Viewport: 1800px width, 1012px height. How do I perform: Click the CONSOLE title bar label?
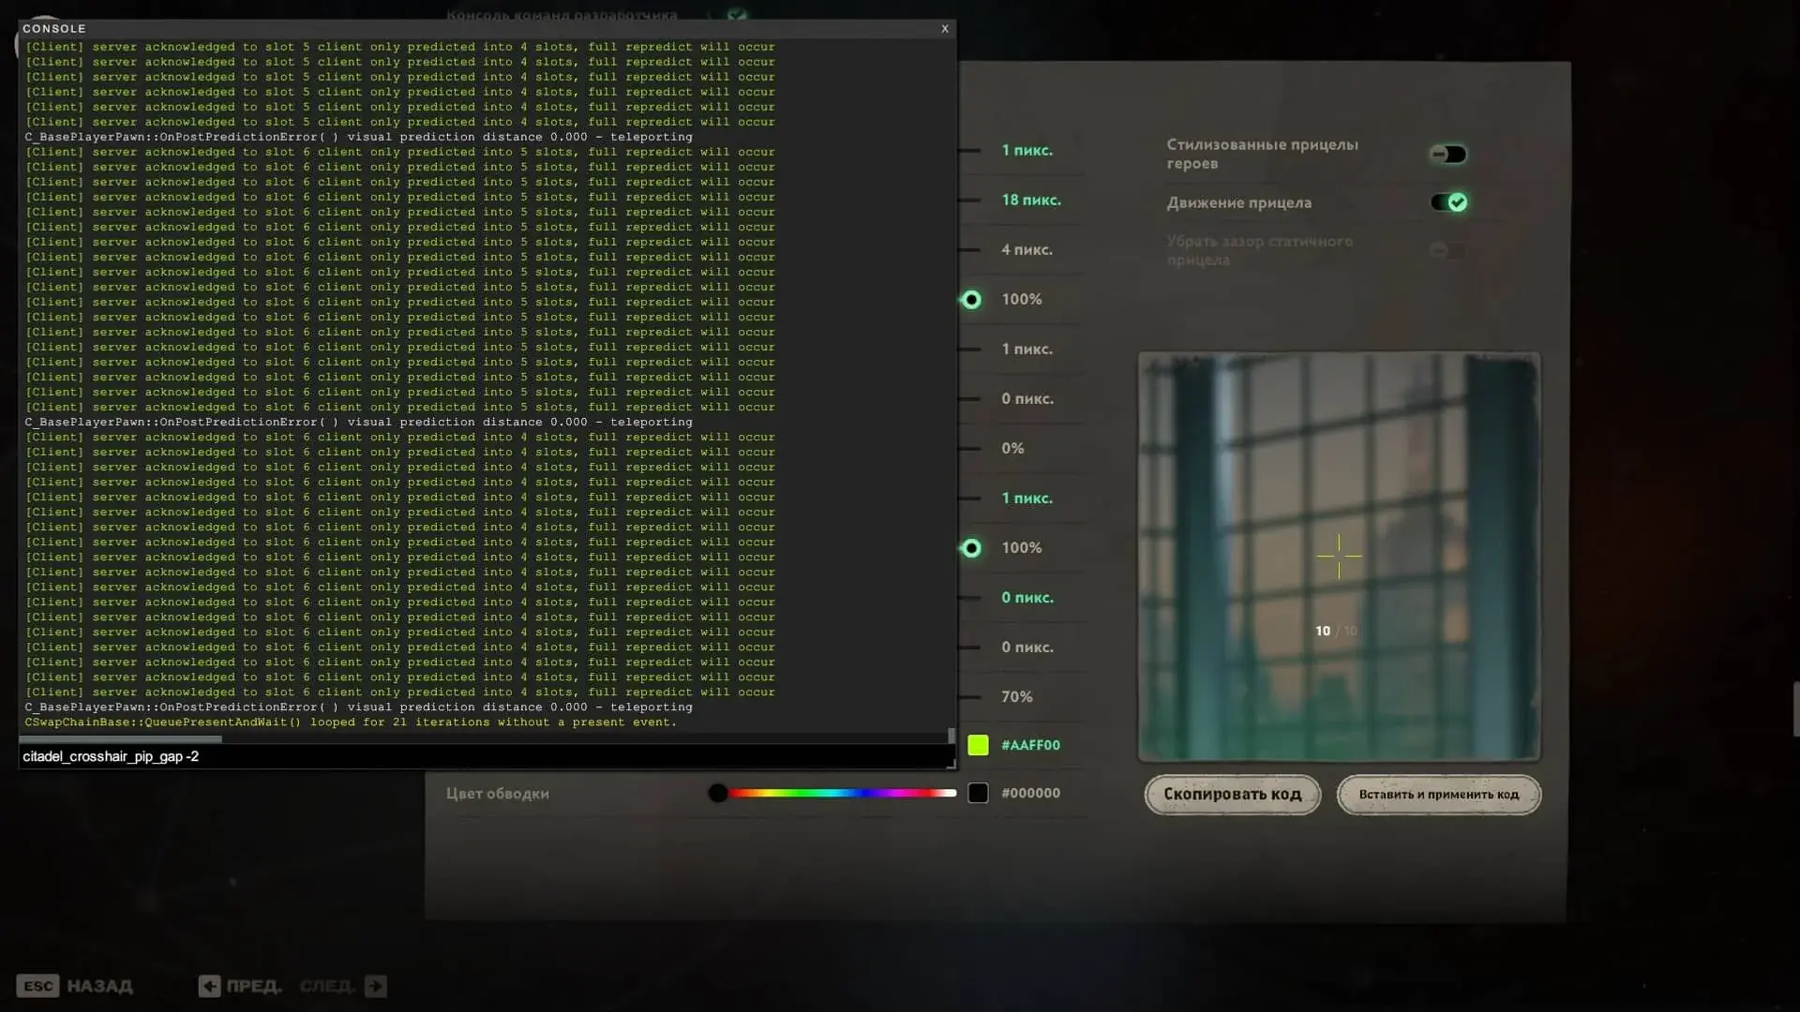tap(54, 29)
